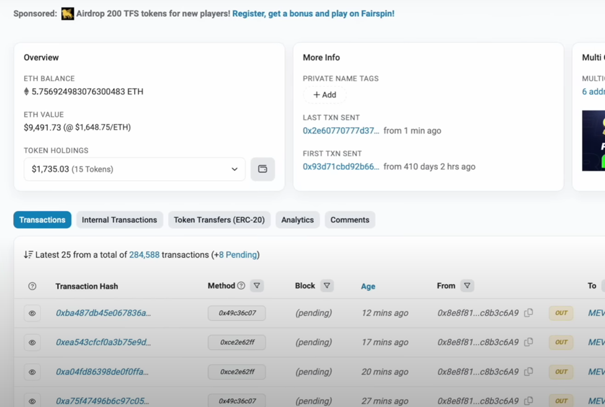Switch to the Transactions tab
605x407 pixels.
[x=42, y=220]
